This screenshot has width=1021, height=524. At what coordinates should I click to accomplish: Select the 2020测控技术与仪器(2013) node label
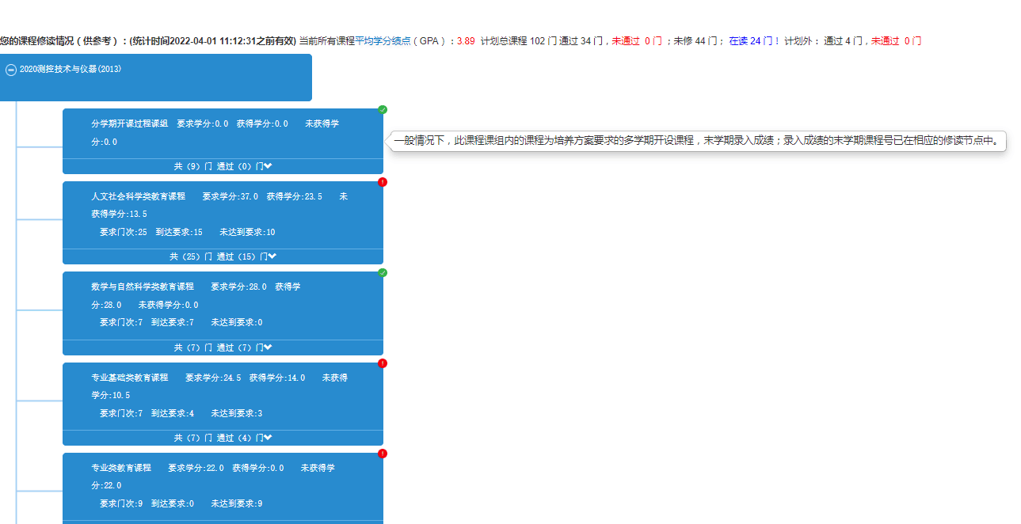point(70,70)
